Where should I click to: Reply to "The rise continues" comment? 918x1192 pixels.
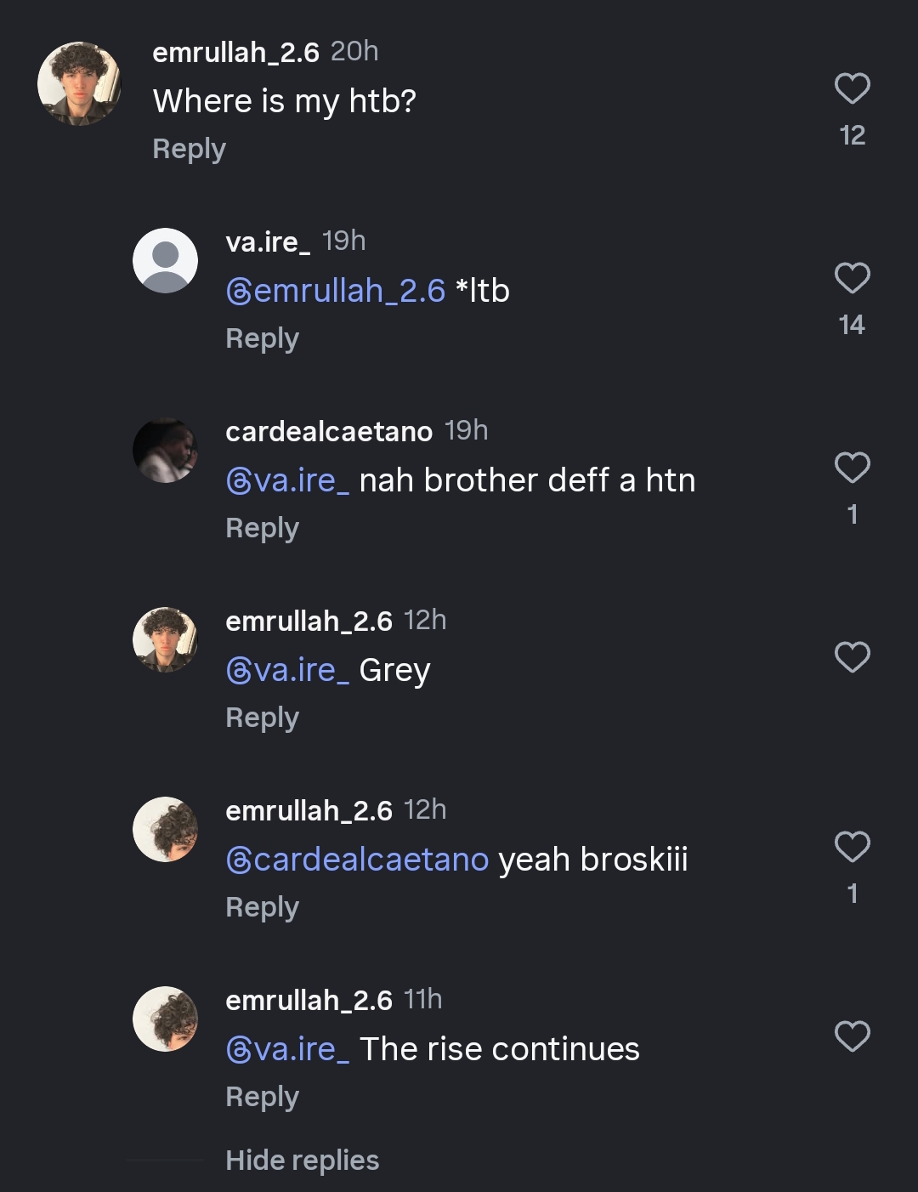pos(262,1097)
